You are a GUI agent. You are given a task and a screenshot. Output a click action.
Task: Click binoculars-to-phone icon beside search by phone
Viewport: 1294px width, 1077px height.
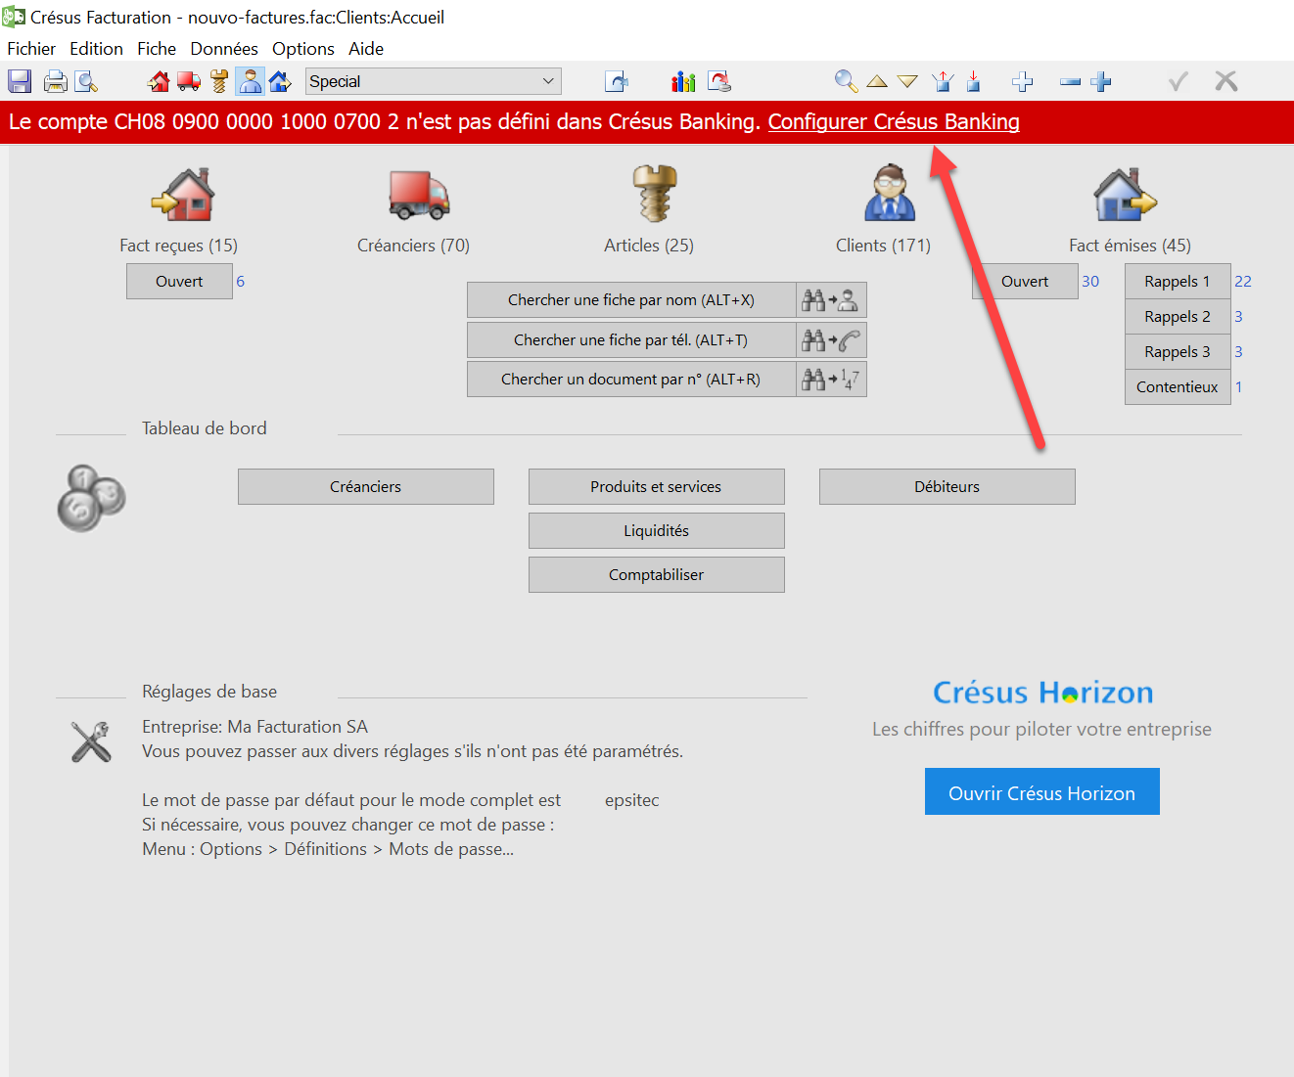[x=831, y=340]
